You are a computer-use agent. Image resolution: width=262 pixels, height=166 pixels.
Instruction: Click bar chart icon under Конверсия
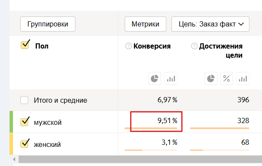(171, 78)
